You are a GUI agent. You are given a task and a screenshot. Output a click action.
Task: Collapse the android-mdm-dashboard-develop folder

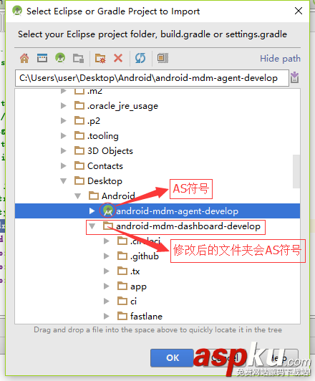coord(92,226)
